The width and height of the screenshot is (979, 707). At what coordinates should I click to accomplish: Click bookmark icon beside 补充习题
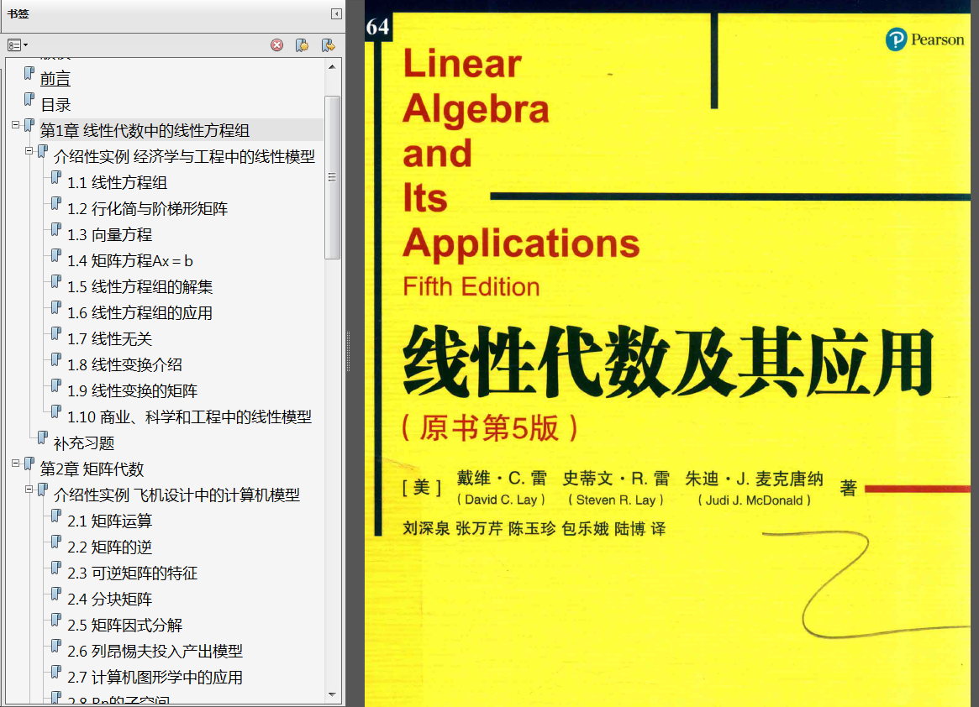click(43, 438)
